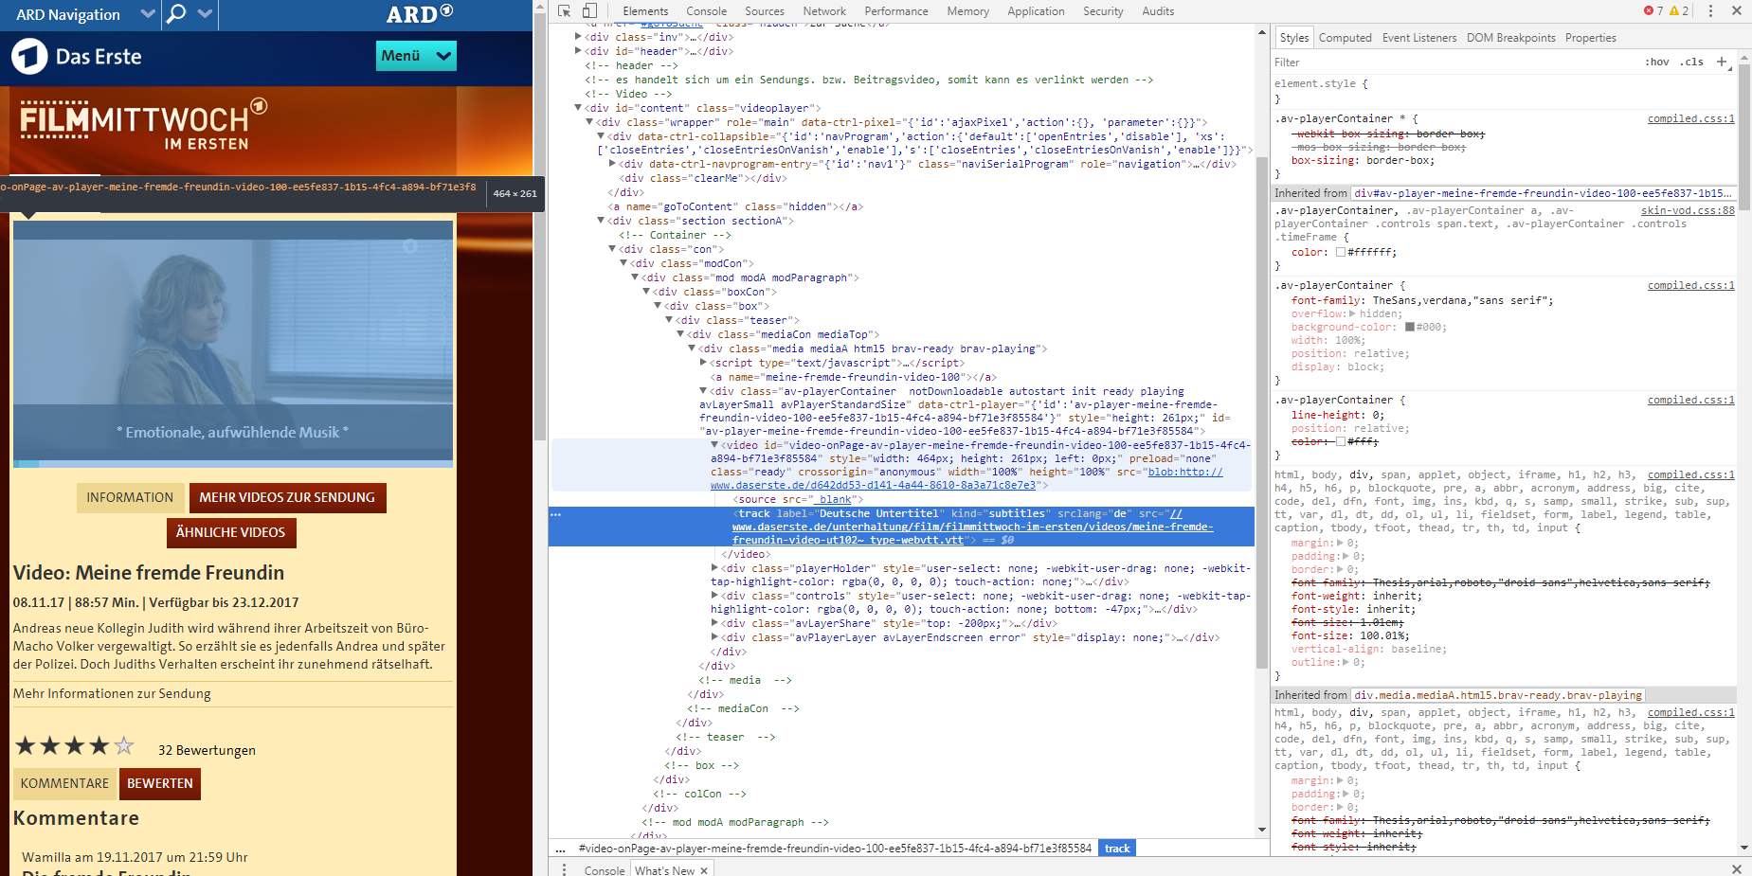Viewport: 1752px width, 876px height.
Task: Expand the overflow property in Styles
Action: 1352,313
